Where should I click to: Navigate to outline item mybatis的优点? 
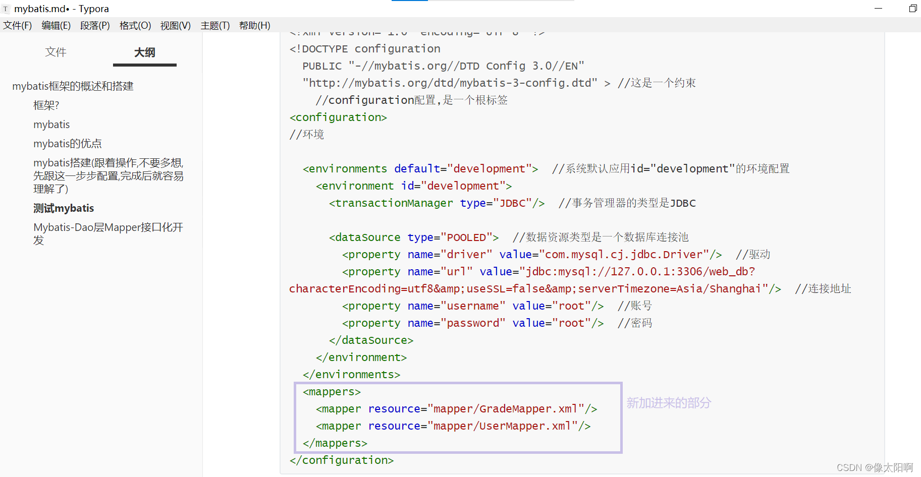point(68,144)
